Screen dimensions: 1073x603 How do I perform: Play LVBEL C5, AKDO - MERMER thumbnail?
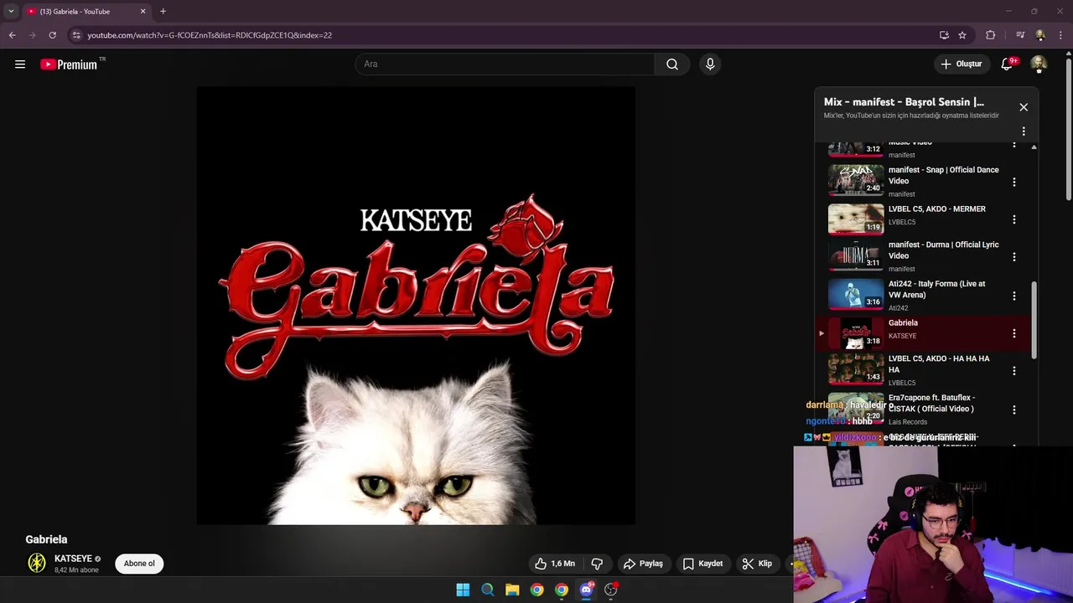click(856, 218)
